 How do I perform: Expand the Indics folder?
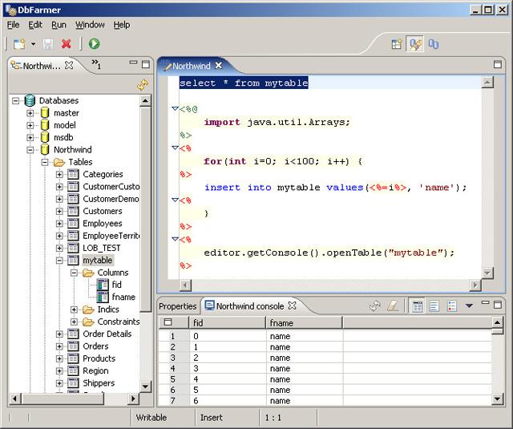[74, 310]
